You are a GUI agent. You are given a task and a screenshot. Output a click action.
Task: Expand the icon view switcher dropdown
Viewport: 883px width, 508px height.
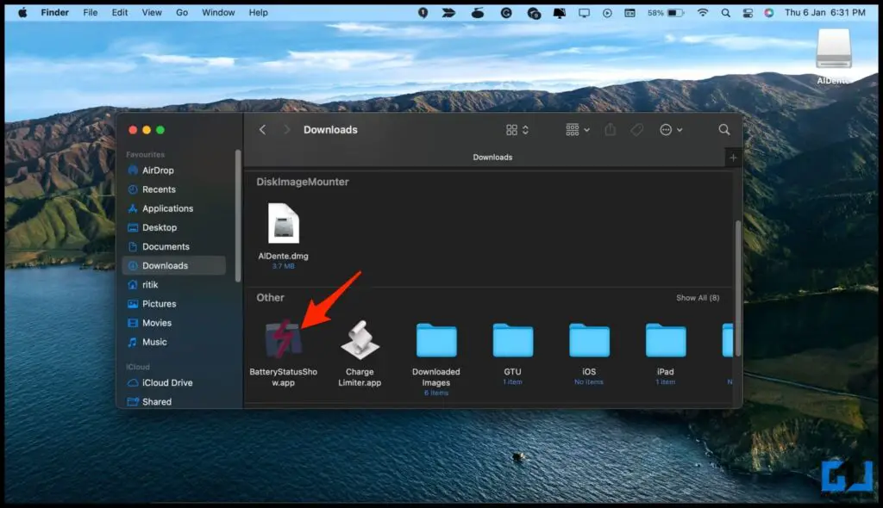(517, 130)
